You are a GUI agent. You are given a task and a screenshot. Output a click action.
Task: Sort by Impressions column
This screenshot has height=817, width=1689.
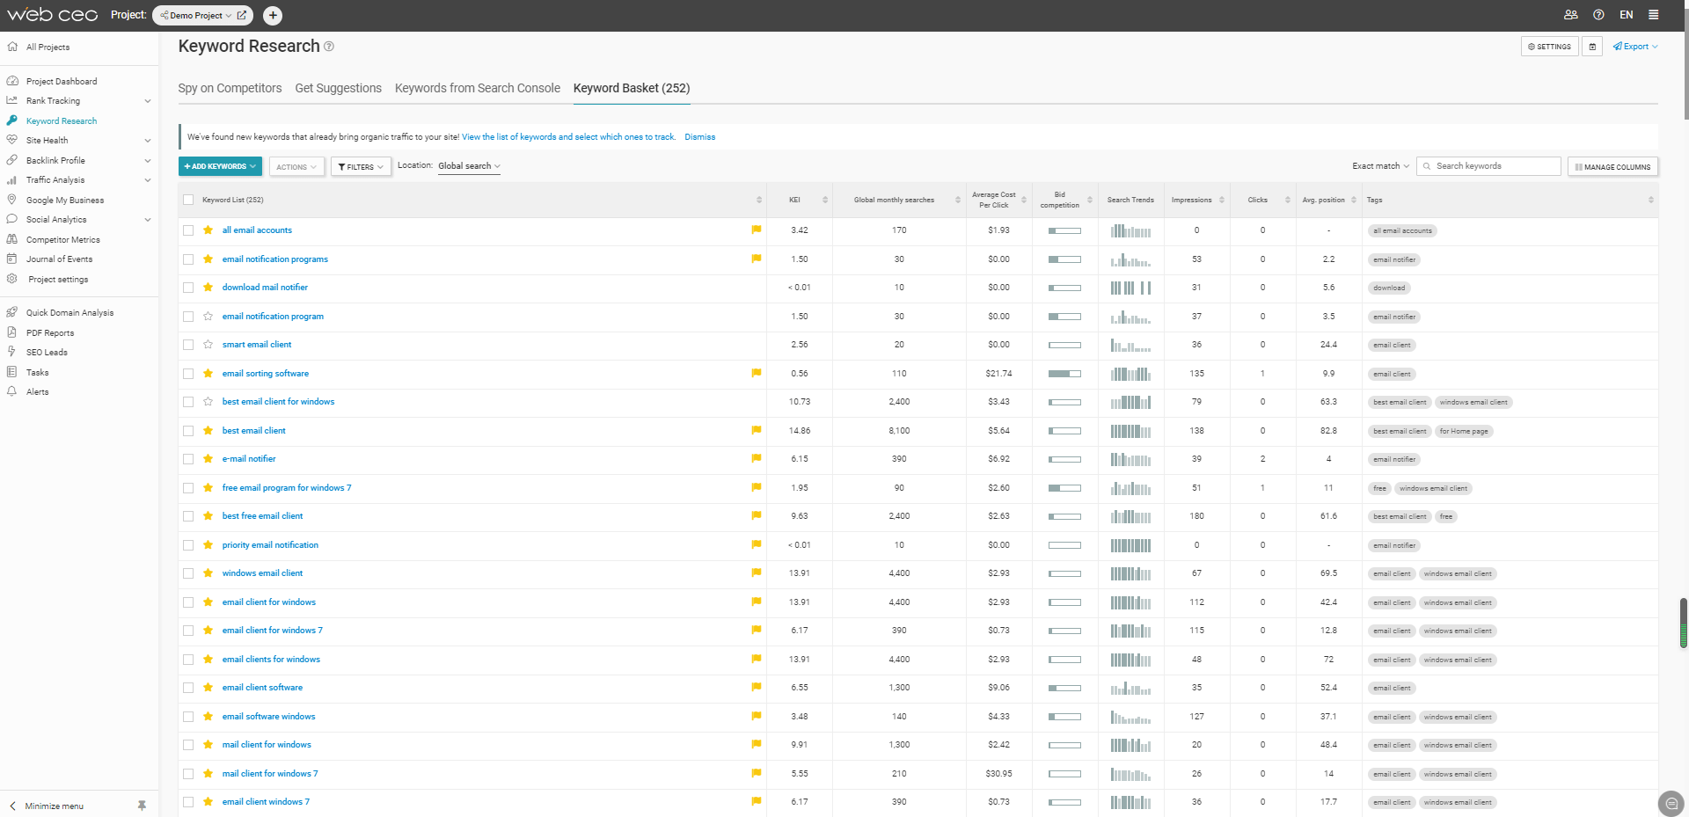[x=1222, y=200]
